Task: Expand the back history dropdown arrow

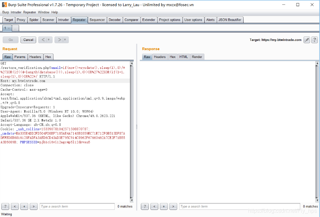Action: tap(49, 40)
